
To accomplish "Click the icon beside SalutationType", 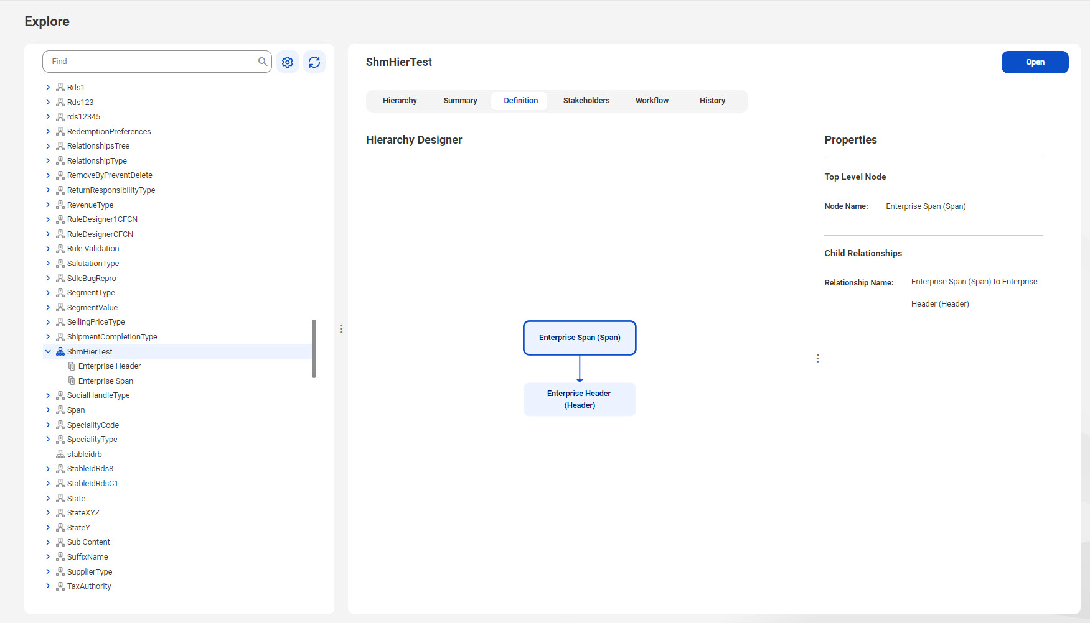I will click(x=60, y=263).
